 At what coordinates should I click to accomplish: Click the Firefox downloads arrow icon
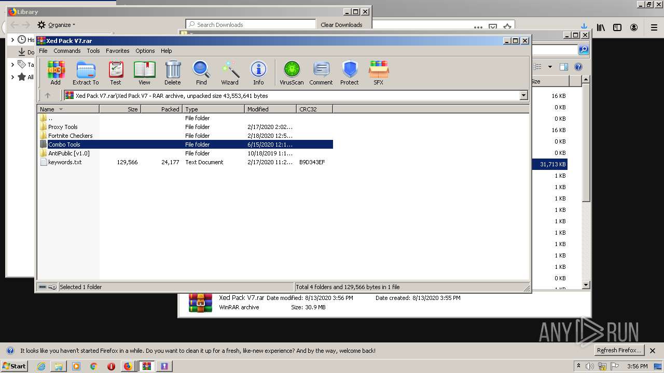pyautogui.click(x=584, y=27)
